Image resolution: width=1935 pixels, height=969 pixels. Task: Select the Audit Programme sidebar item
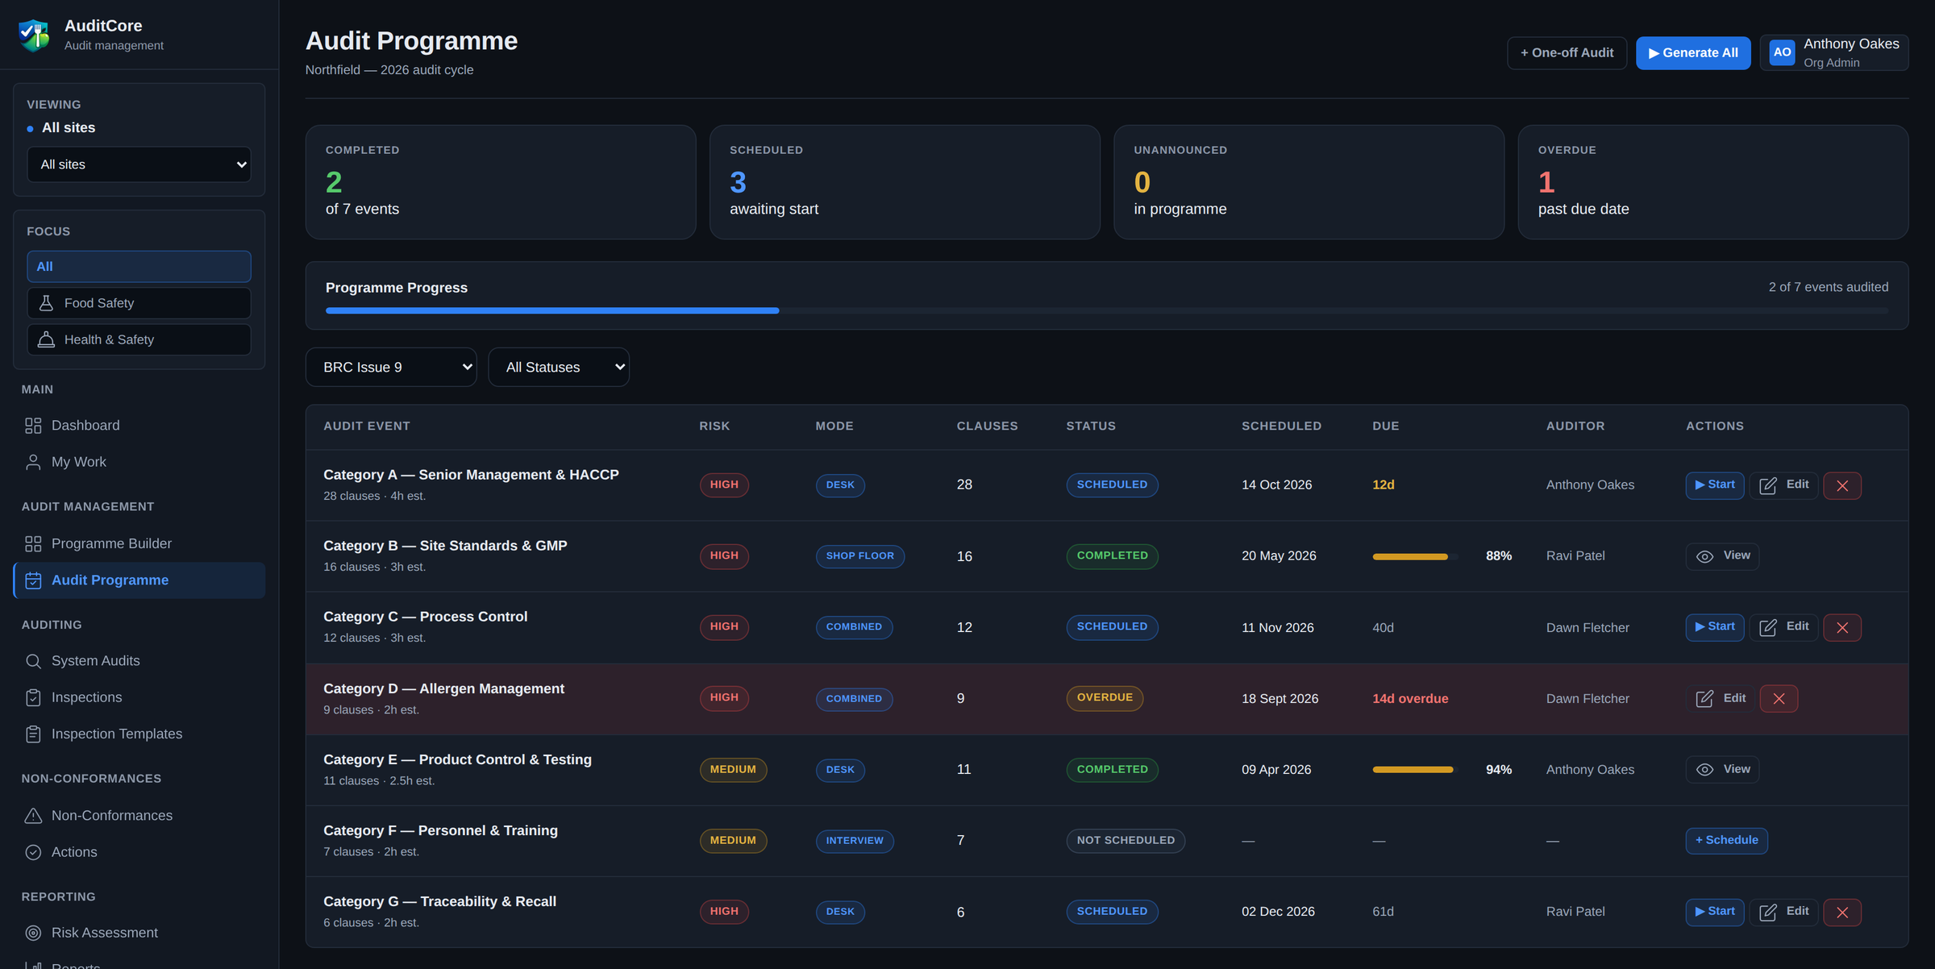(139, 580)
